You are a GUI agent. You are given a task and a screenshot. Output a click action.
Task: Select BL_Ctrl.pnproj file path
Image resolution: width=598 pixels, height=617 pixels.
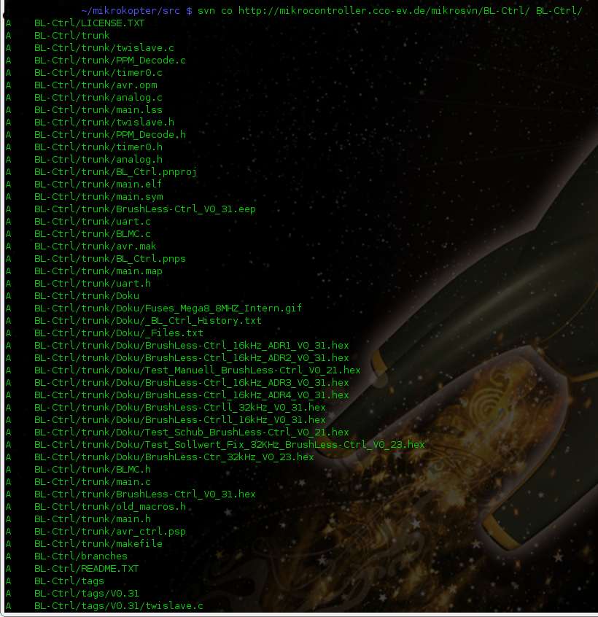[115, 172]
